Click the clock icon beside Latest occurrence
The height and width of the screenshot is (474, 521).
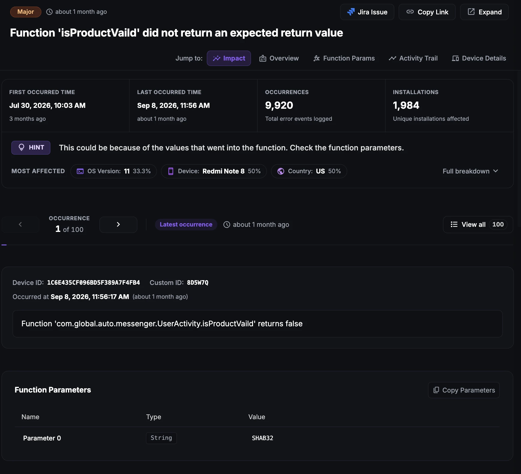(227, 224)
